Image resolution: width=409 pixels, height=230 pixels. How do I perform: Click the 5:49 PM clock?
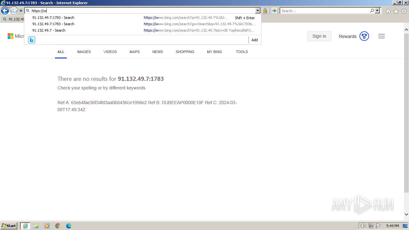pyautogui.click(x=392, y=226)
